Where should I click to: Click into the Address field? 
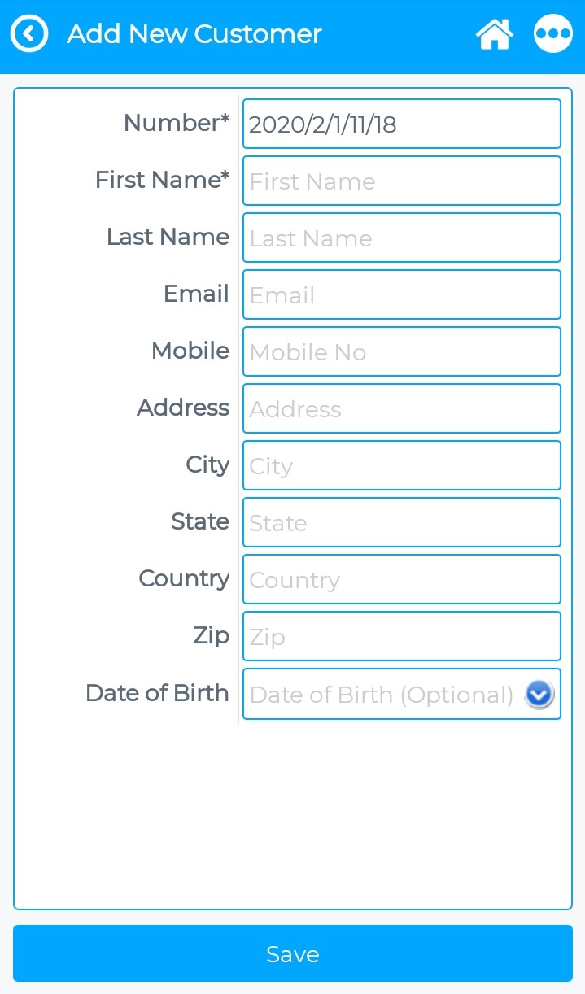[401, 408]
